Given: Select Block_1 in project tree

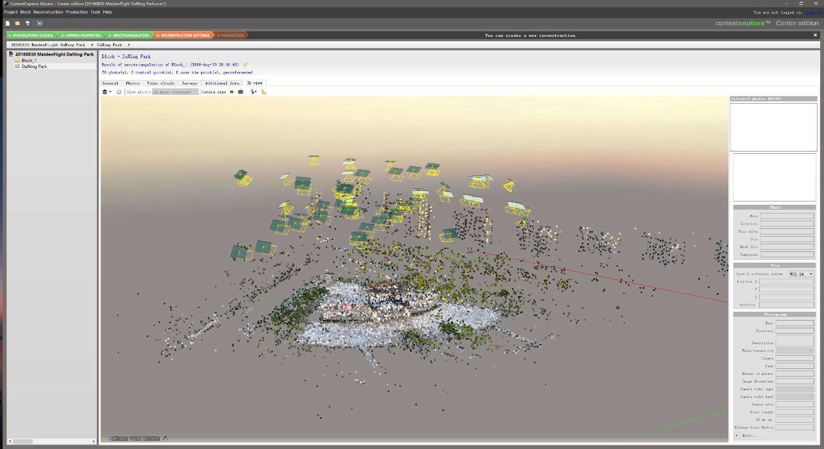Looking at the screenshot, I should coord(29,60).
